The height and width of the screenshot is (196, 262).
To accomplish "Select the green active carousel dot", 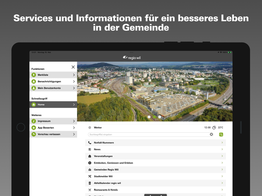I will tap(154, 117).
